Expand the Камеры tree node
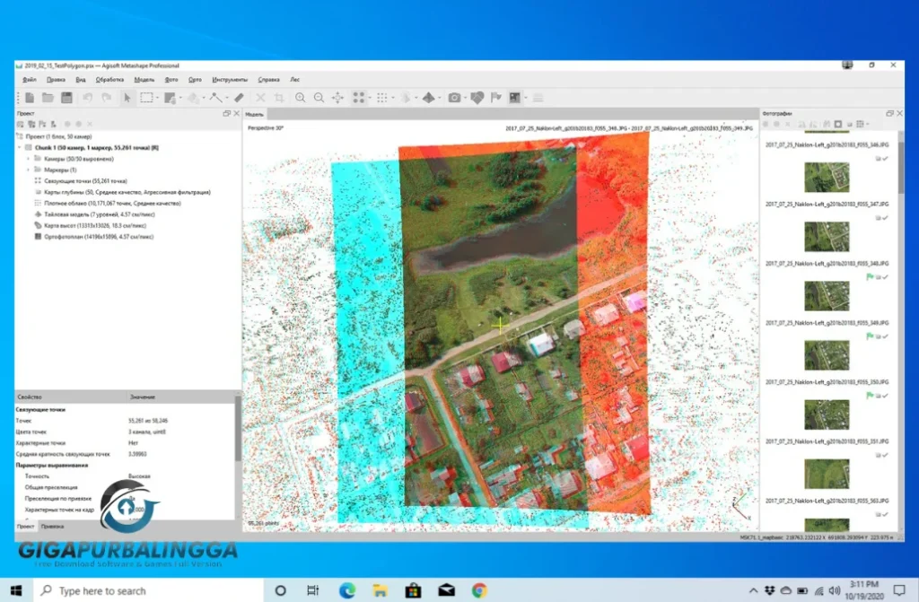This screenshot has width=919, height=602. (28, 160)
